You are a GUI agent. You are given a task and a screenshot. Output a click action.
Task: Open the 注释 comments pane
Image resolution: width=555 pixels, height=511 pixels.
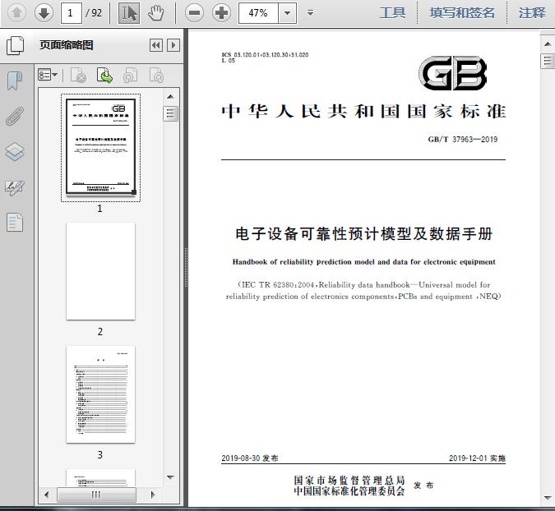[532, 13]
